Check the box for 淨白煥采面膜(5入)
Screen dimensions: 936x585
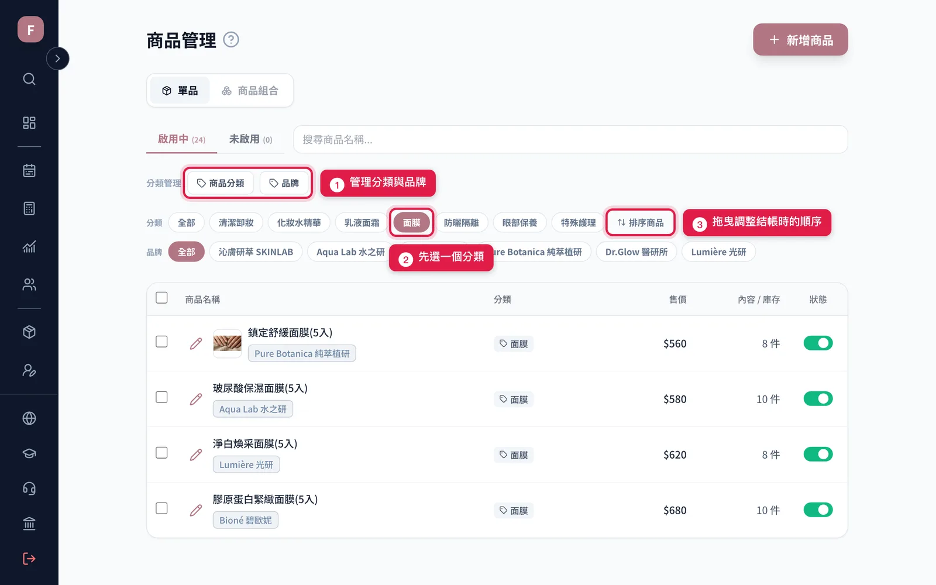coord(162,453)
